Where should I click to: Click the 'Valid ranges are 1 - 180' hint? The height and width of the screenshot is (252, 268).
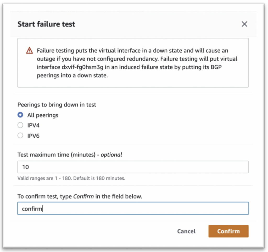(x=71, y=179)
